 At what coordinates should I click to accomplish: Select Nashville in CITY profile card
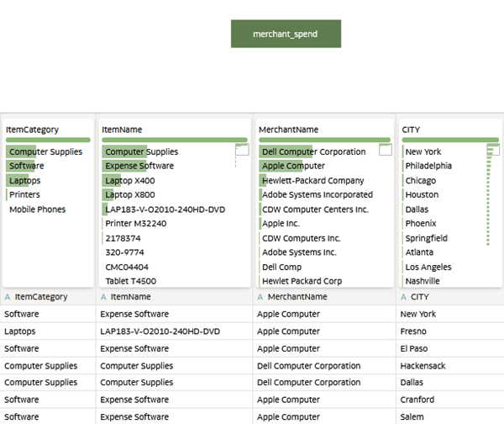click(423, 281)
